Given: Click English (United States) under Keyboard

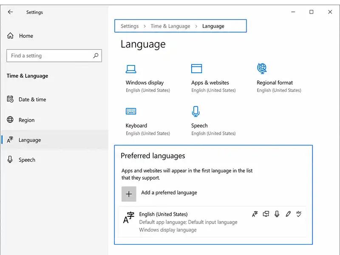Looking at the screenshot, I should [148, 133].
